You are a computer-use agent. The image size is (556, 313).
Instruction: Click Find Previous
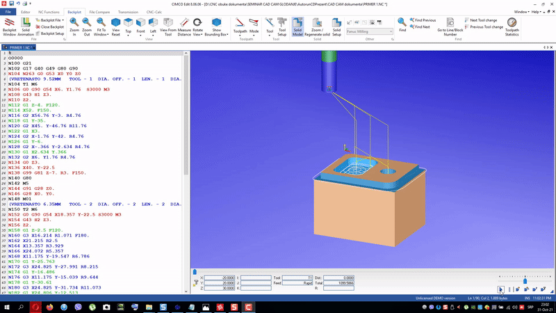[x=423, y=20]
